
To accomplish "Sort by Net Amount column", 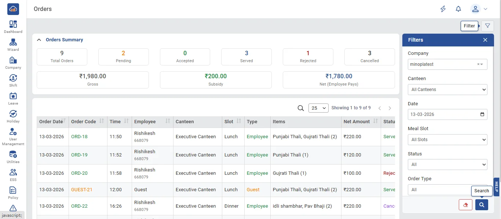I will 361,122.
